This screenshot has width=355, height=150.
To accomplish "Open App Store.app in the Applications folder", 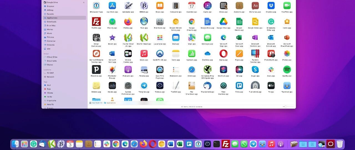I will pos(112,6).
